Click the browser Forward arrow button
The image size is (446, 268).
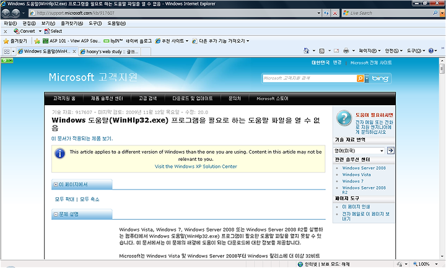coord(15,13)
